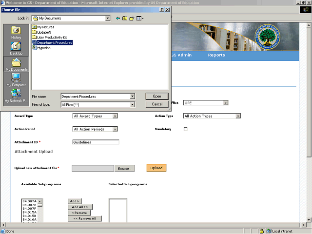The image size is (312, 234).
Task: Expand the File name dropdown arrow
Action: point(132,97)
